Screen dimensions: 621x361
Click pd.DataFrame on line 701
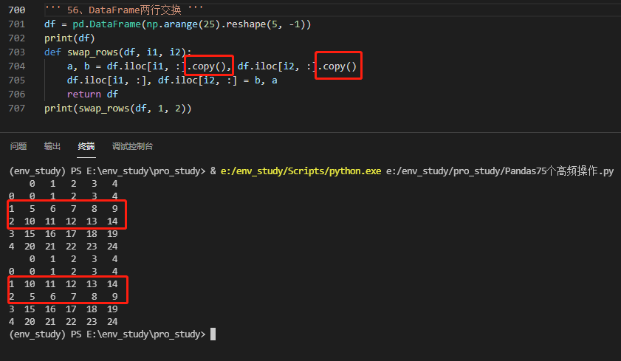point(106,24)
